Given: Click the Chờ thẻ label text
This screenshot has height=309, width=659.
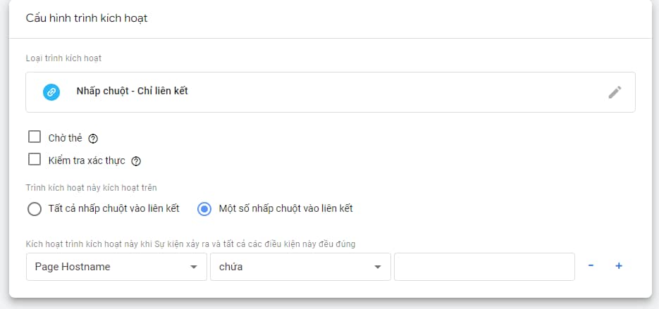Looking at the screenshot, I should point(65,138).
